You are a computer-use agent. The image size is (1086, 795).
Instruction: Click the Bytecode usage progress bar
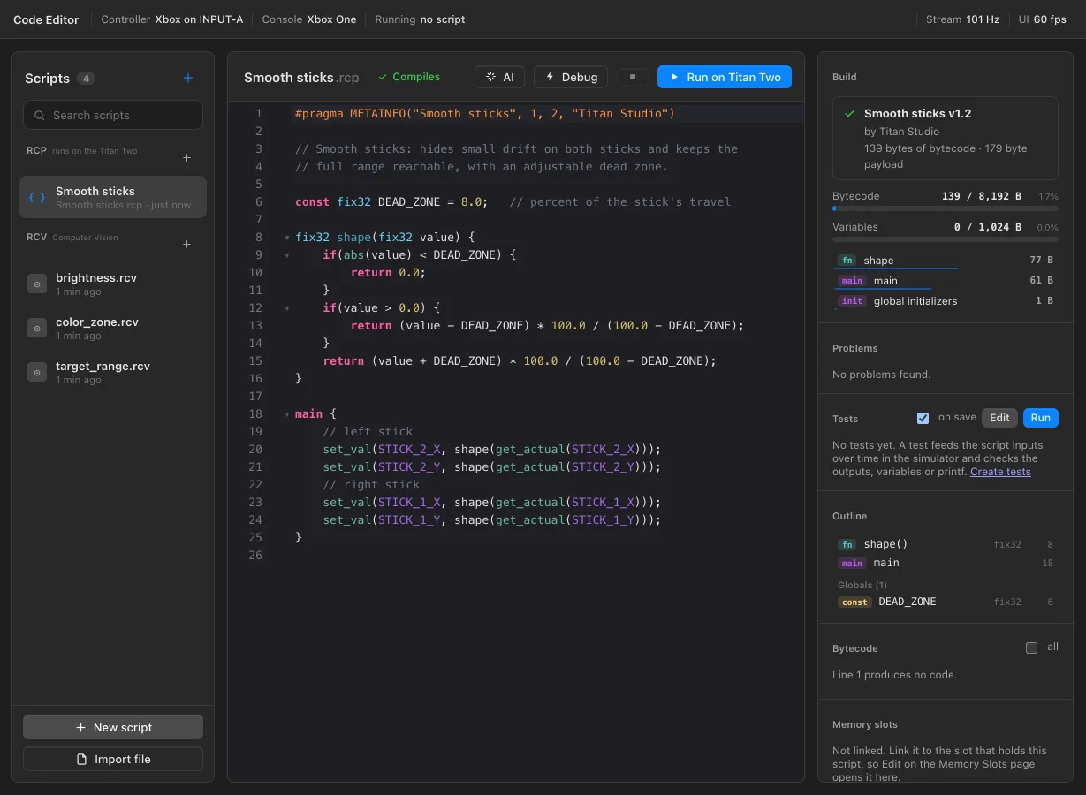click(x=946, y=209)
